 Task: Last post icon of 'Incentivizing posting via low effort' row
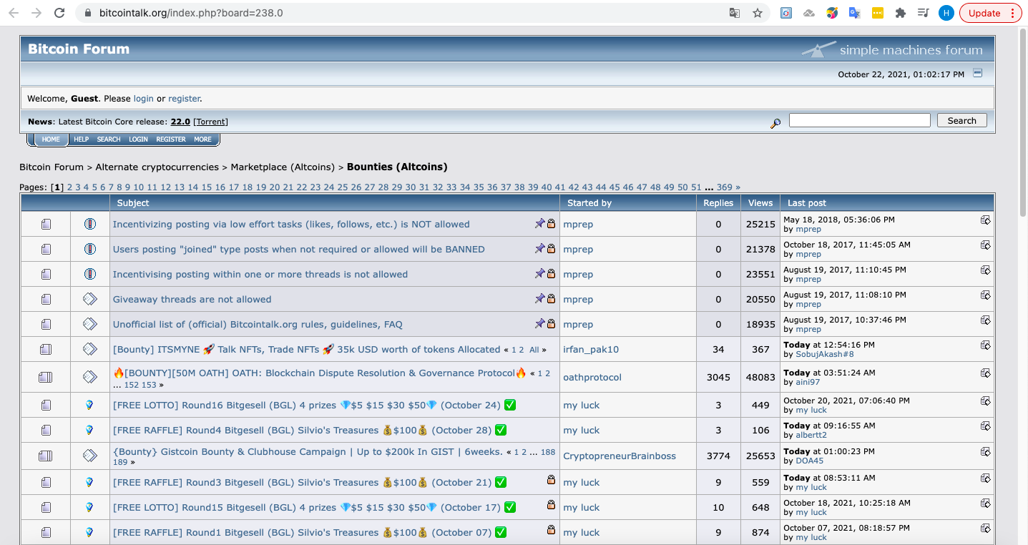coord(986,220)
